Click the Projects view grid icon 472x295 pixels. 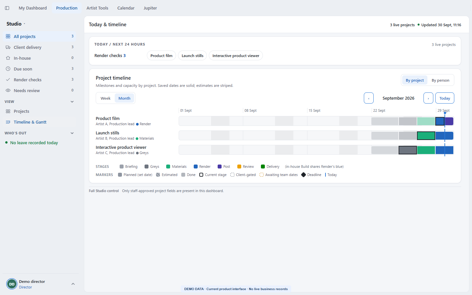(x=8, y=111)
